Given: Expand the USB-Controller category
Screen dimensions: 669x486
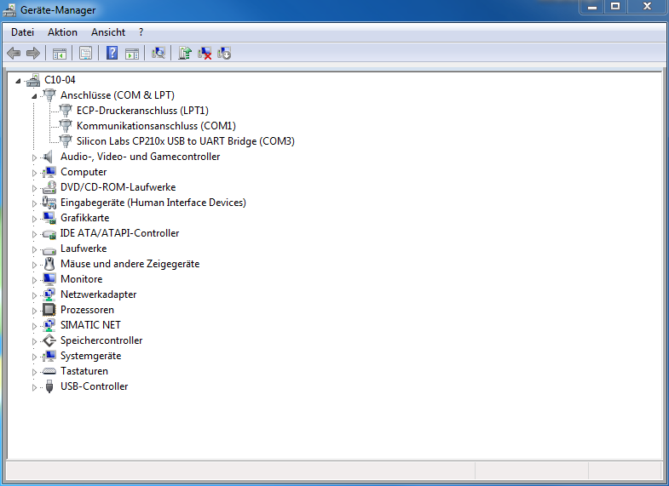Looking at the screenshot, I should (35, 387).
